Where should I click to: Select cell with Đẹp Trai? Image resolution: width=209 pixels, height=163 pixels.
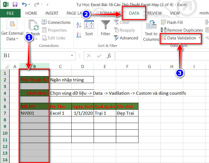[x=127, y=113]
